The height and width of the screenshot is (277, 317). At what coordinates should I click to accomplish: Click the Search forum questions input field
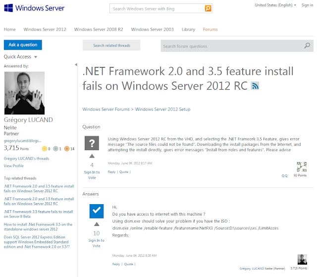232,46
